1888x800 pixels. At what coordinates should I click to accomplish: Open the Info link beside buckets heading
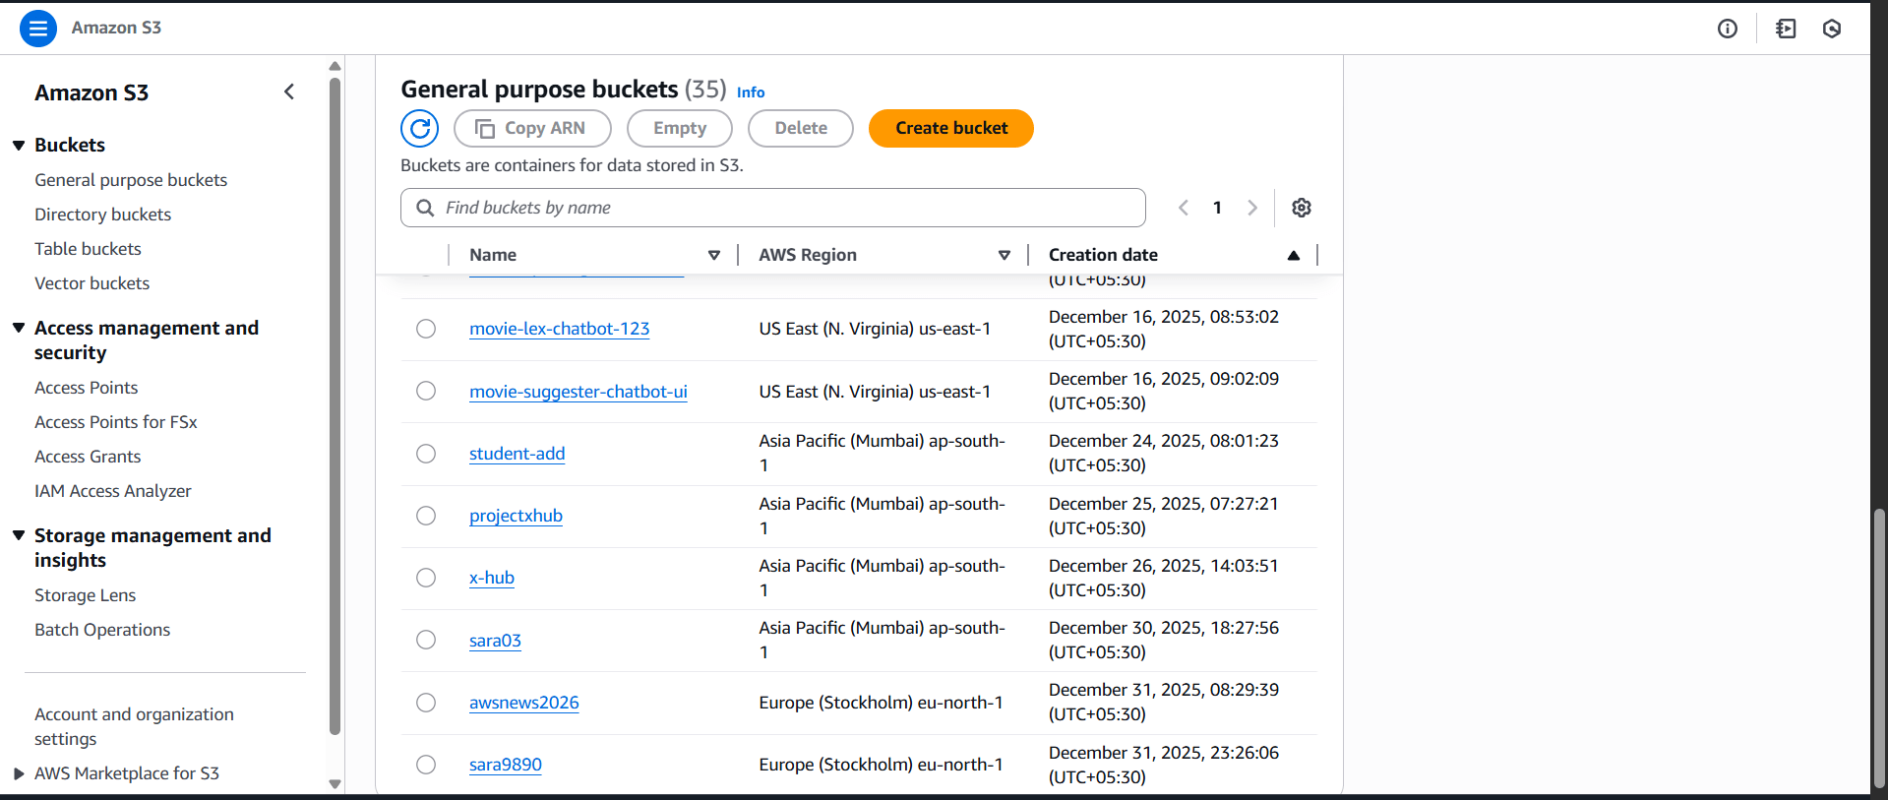tap(751, 92)
